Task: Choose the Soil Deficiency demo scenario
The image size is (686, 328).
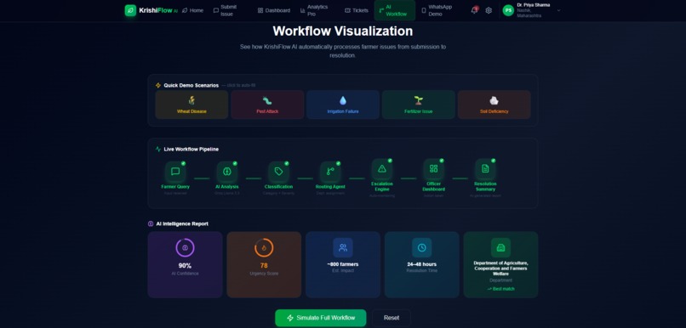Action: coord(494,105)
